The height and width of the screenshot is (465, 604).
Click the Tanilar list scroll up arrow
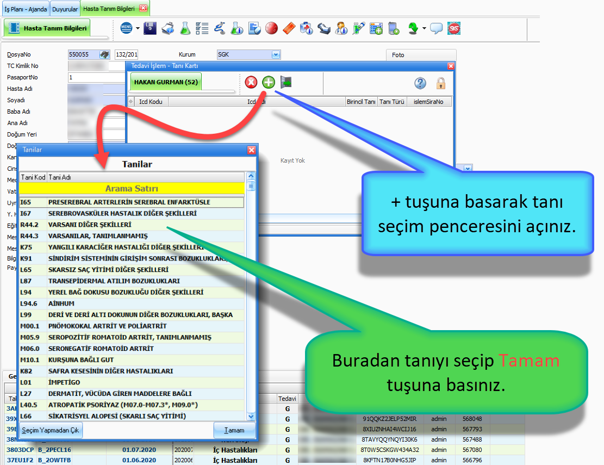pyautogui.click(x=251, y=176)
